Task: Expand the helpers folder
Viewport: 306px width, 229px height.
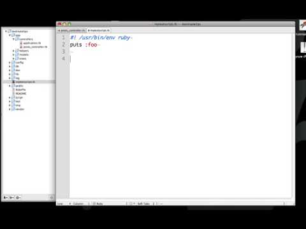Action: (x=13, y=51)
